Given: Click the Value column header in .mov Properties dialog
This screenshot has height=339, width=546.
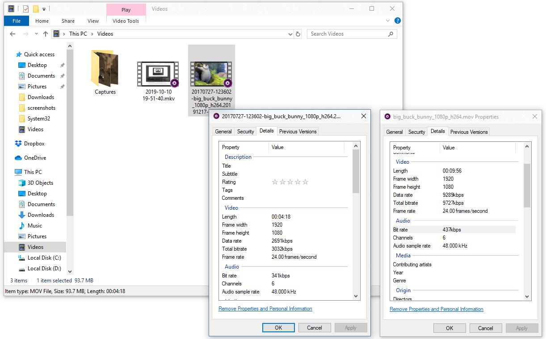Looking at the screenshot, I should tap(478, 148).
